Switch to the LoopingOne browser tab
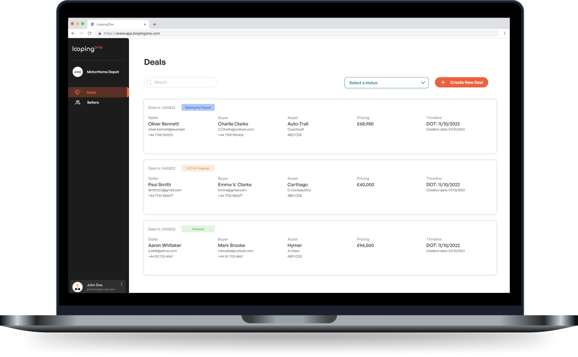 click(x=118, y=24)
